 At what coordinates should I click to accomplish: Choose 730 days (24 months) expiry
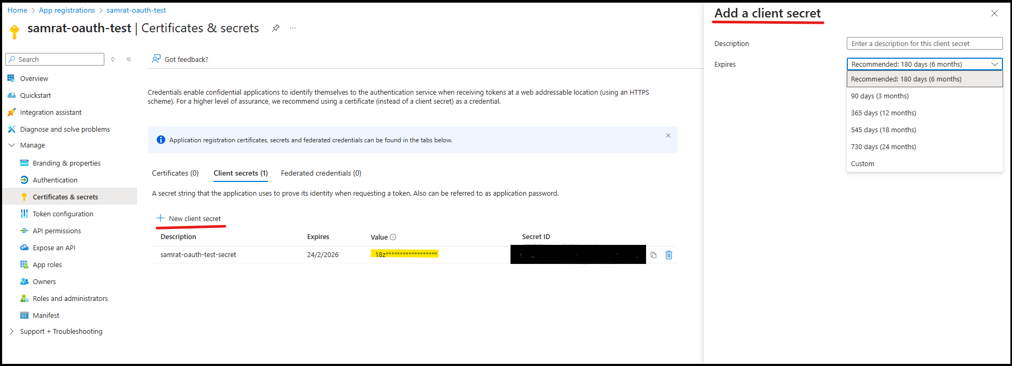tap(925, 147)
